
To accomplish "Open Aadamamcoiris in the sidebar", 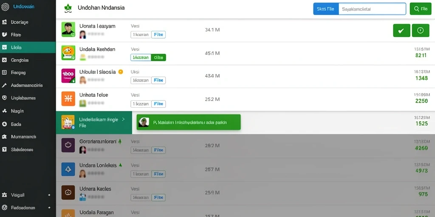I will (28, 85).
